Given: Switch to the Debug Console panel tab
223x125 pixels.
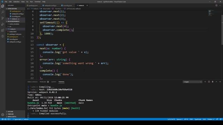Looking at the screenshot, I should [32, 82].
